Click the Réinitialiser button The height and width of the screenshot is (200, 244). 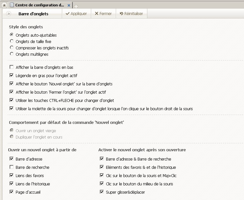pos(131,13)
